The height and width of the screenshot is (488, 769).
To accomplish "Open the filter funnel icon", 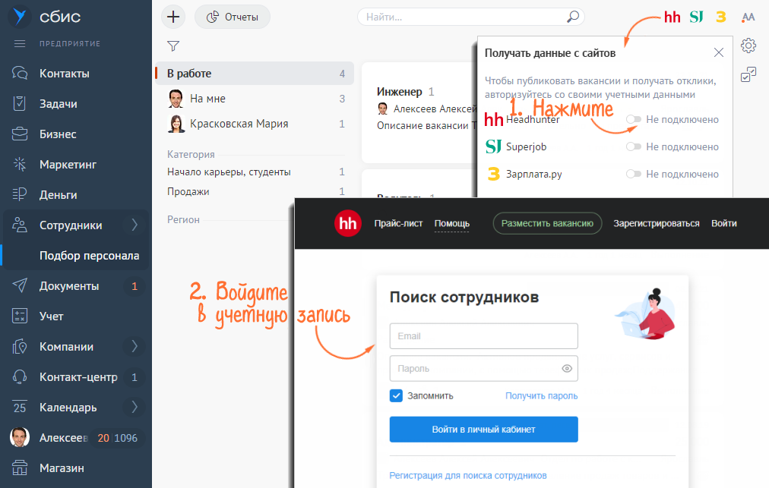I will 173,46.
